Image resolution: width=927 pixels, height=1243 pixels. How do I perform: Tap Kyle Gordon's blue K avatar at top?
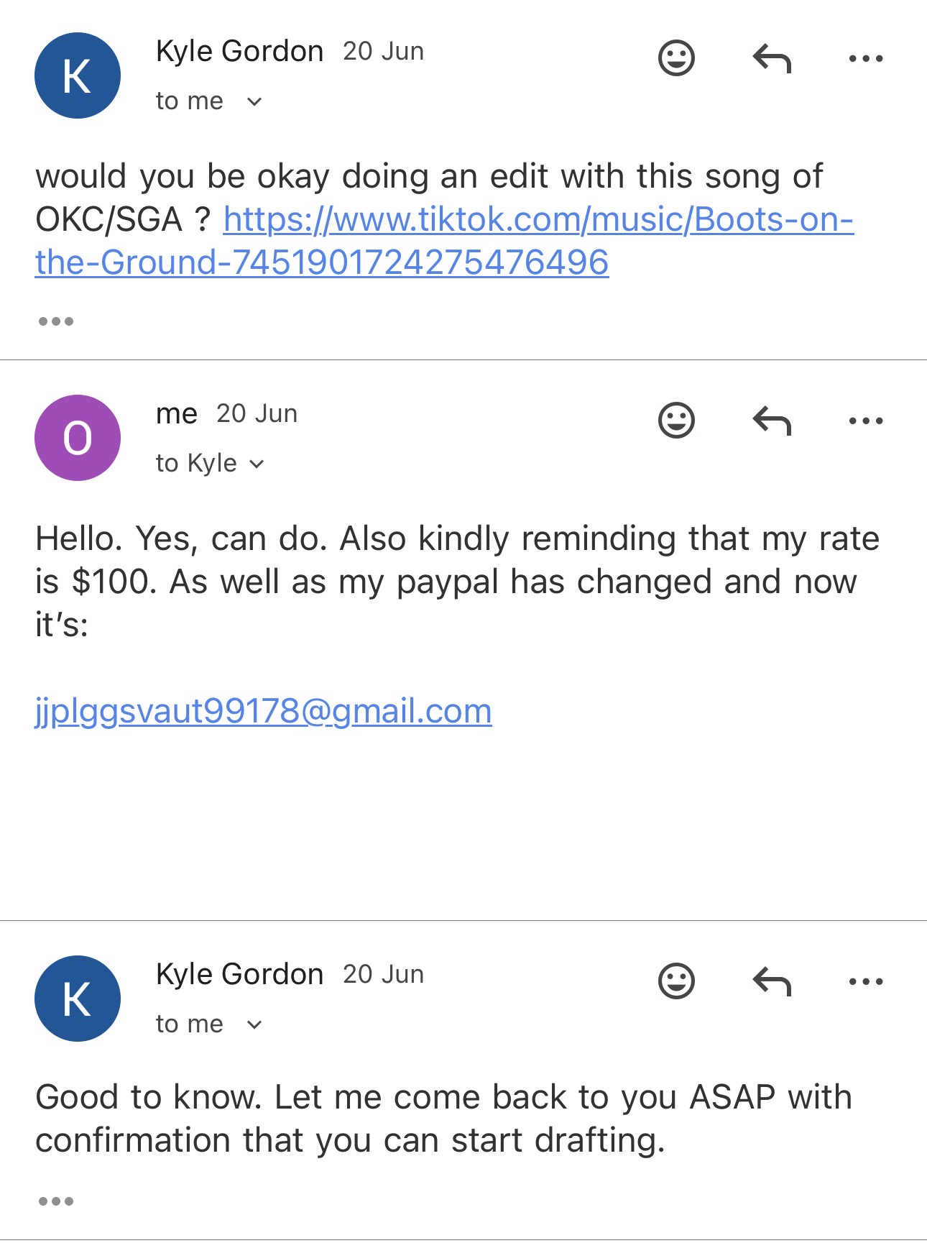[78, 75]
